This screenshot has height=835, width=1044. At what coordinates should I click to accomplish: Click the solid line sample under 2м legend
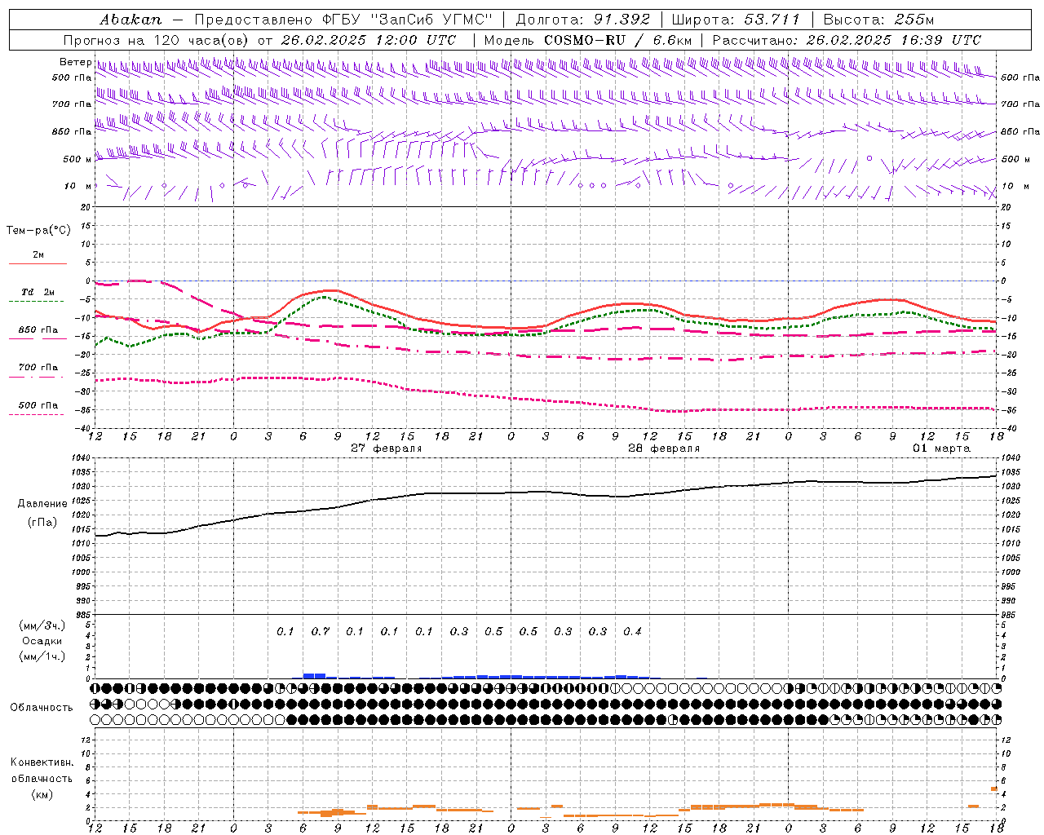pyautogui.click(x=38, y=264)
